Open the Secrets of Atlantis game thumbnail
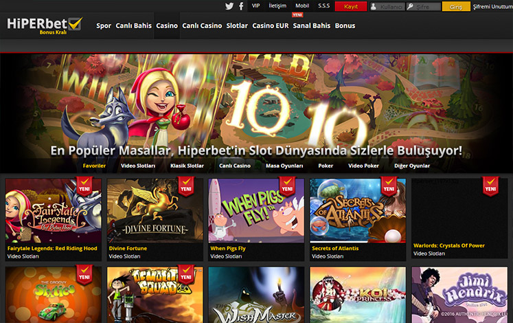The image size is (513, 323). [358, 210]
